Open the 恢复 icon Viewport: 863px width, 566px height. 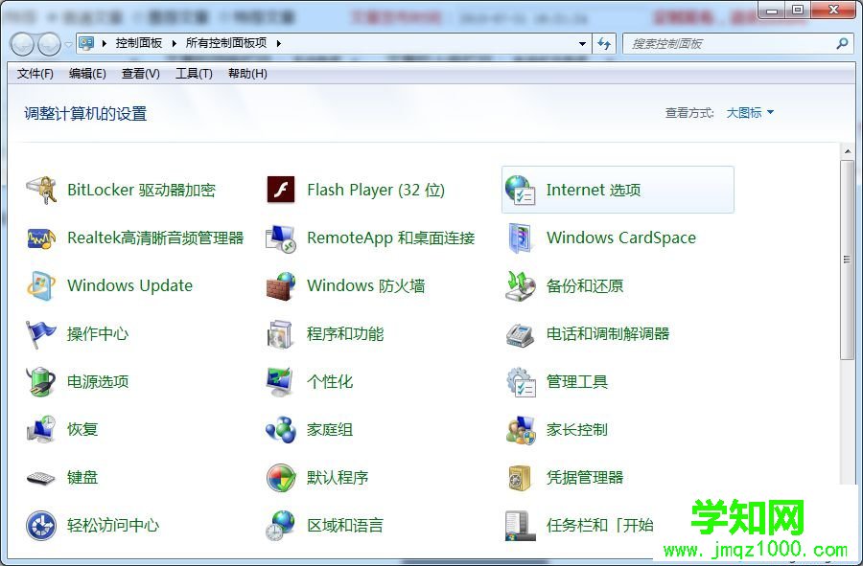[41, 429]
